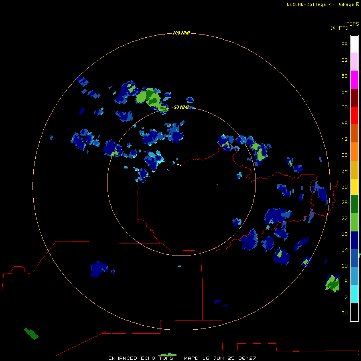Click the '54' legend value
Screen dimensions: 361x361
tap(345, 91)
